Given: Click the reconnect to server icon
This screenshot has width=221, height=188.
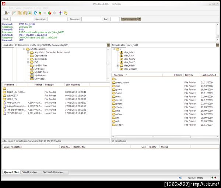Looking at the screenshot, I should (x=54, y=13).
